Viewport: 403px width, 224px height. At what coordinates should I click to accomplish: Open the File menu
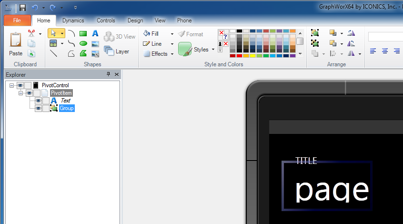coord(17,20)
